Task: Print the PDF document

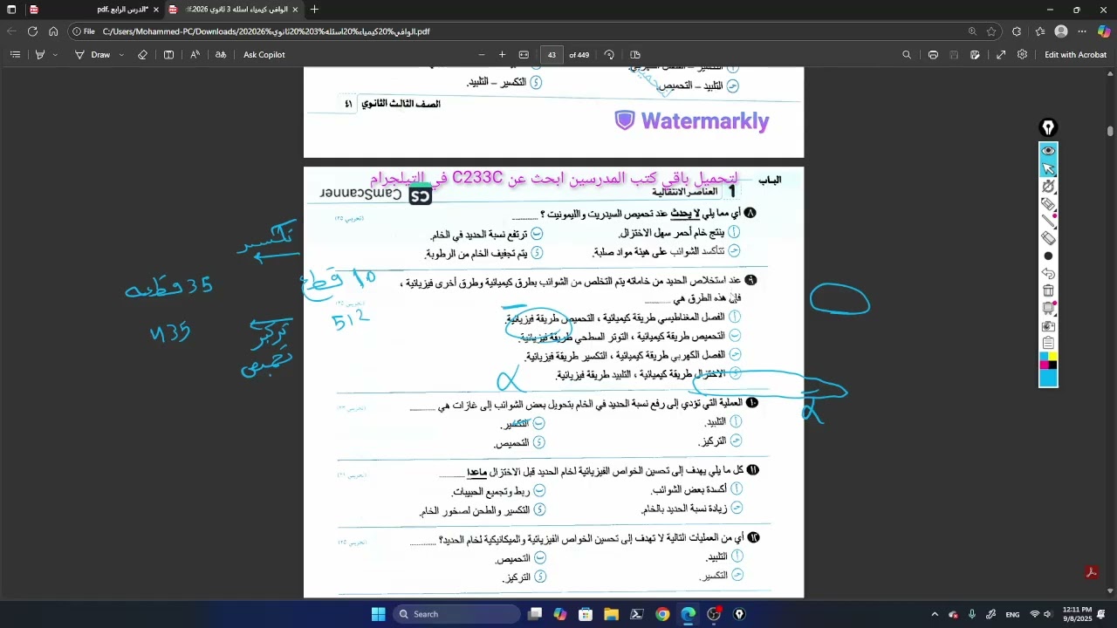Action: click(x=933, y=54)
